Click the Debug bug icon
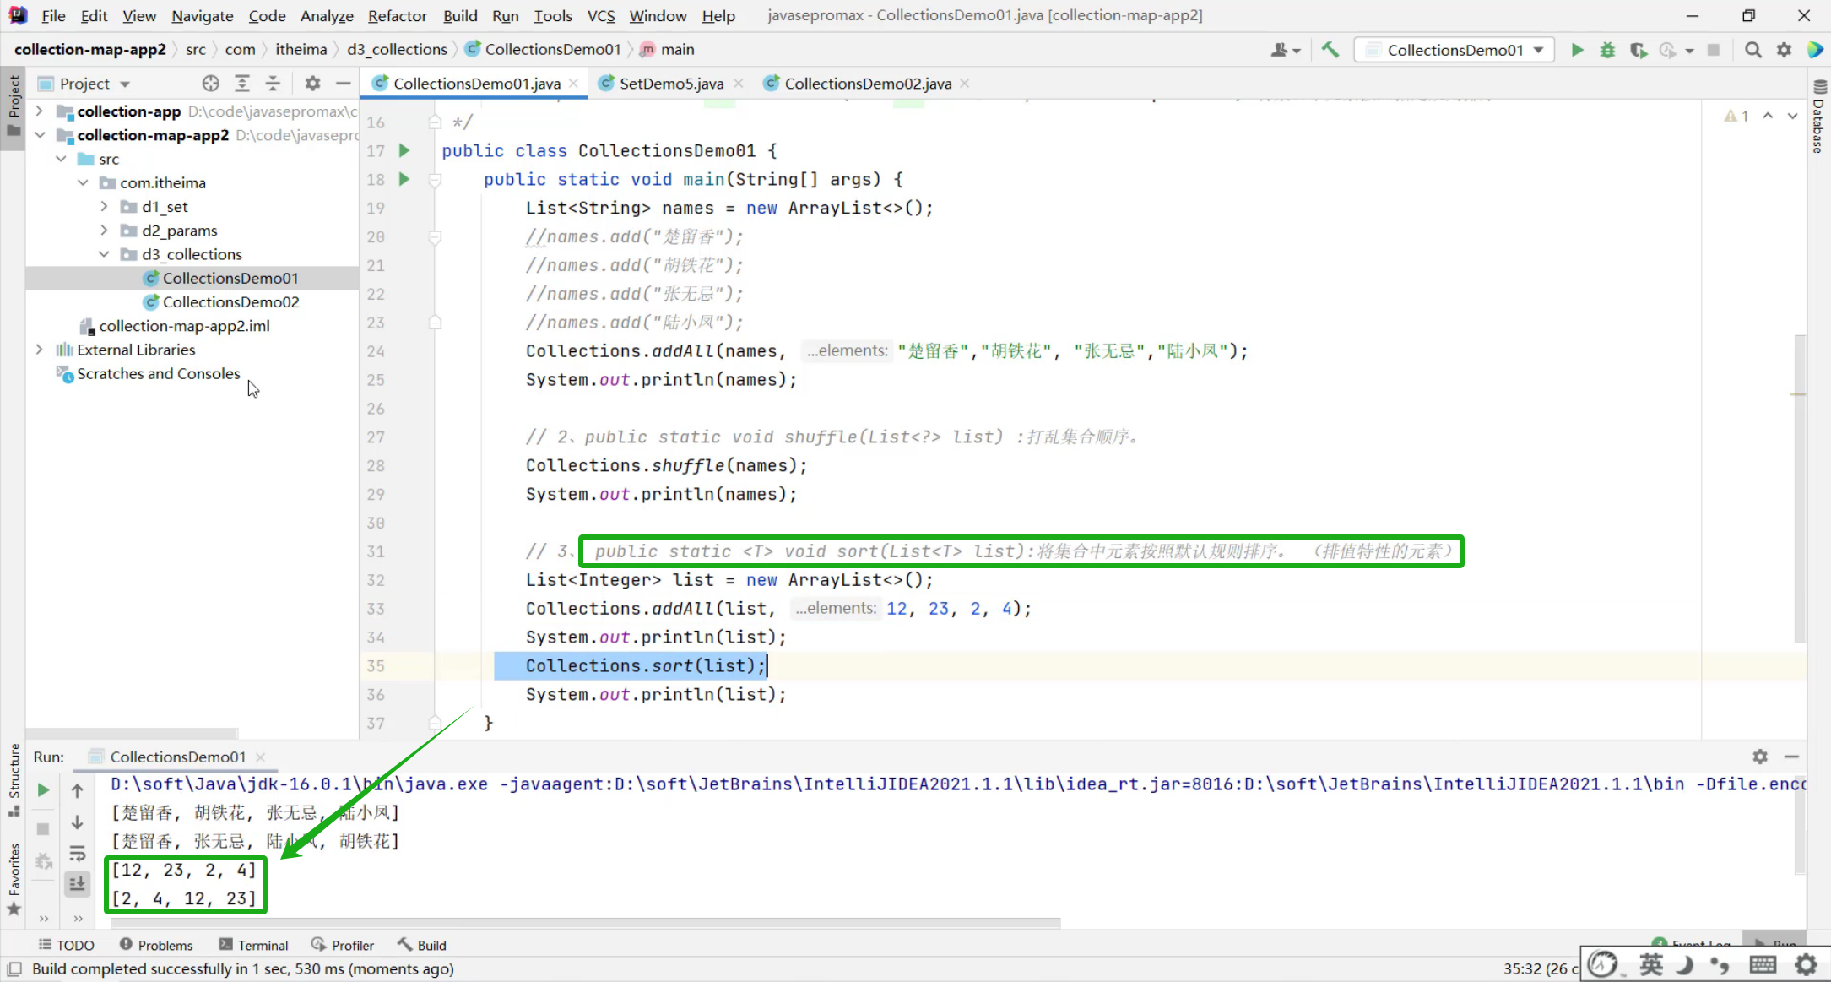1831x982 pixels. 1607,50
